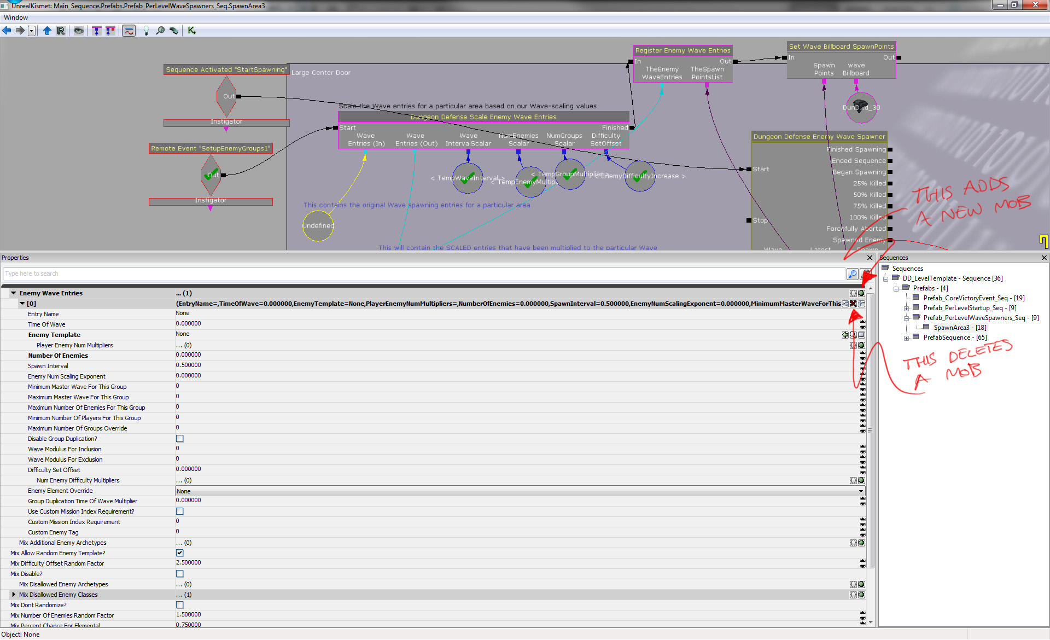Click the blue up arrow Parent Sequence icon
Screen dimensions: 1050x640
(47, 31)
